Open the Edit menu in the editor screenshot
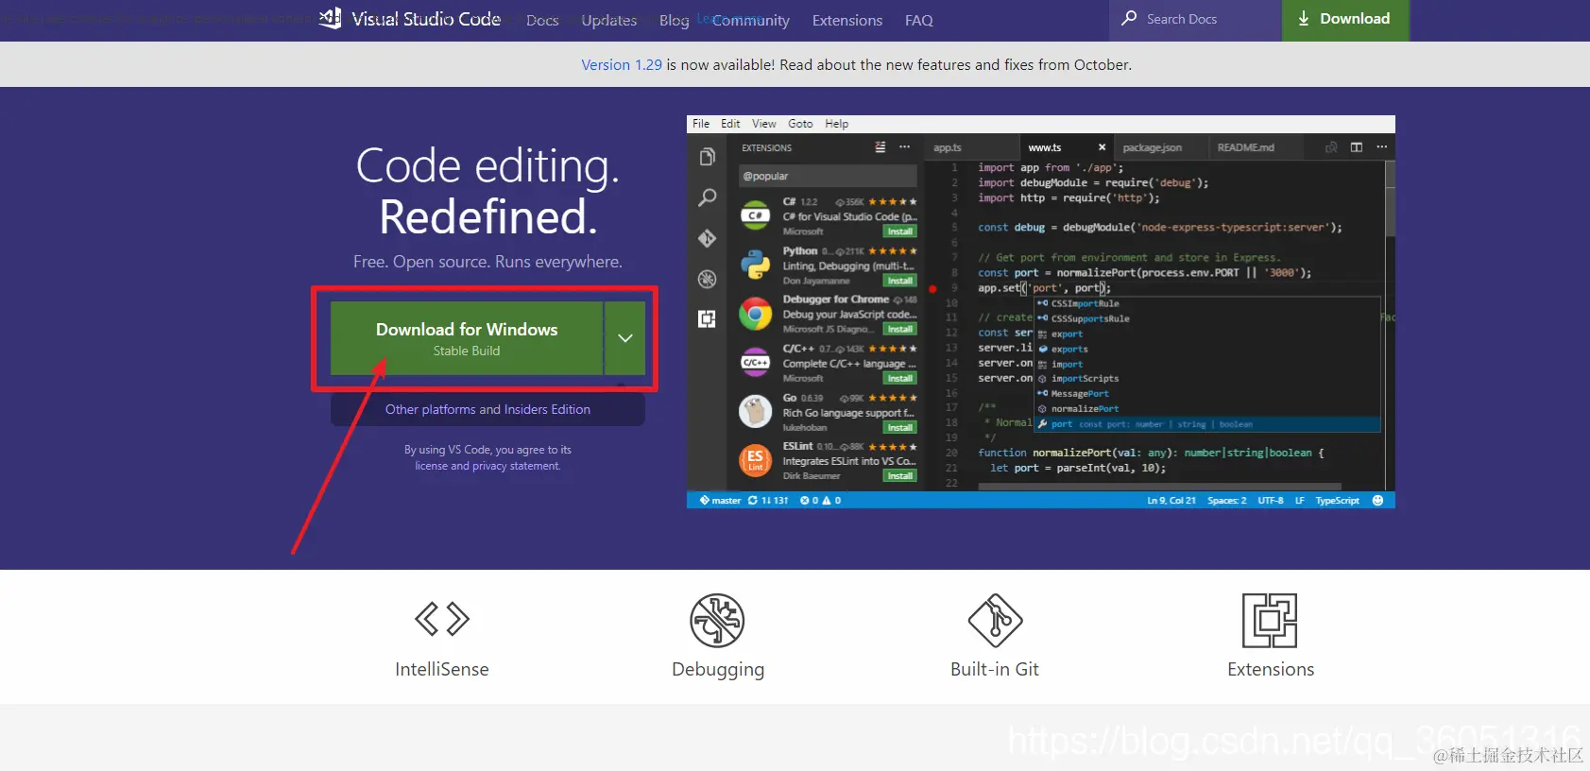 (x=730, y=124)
